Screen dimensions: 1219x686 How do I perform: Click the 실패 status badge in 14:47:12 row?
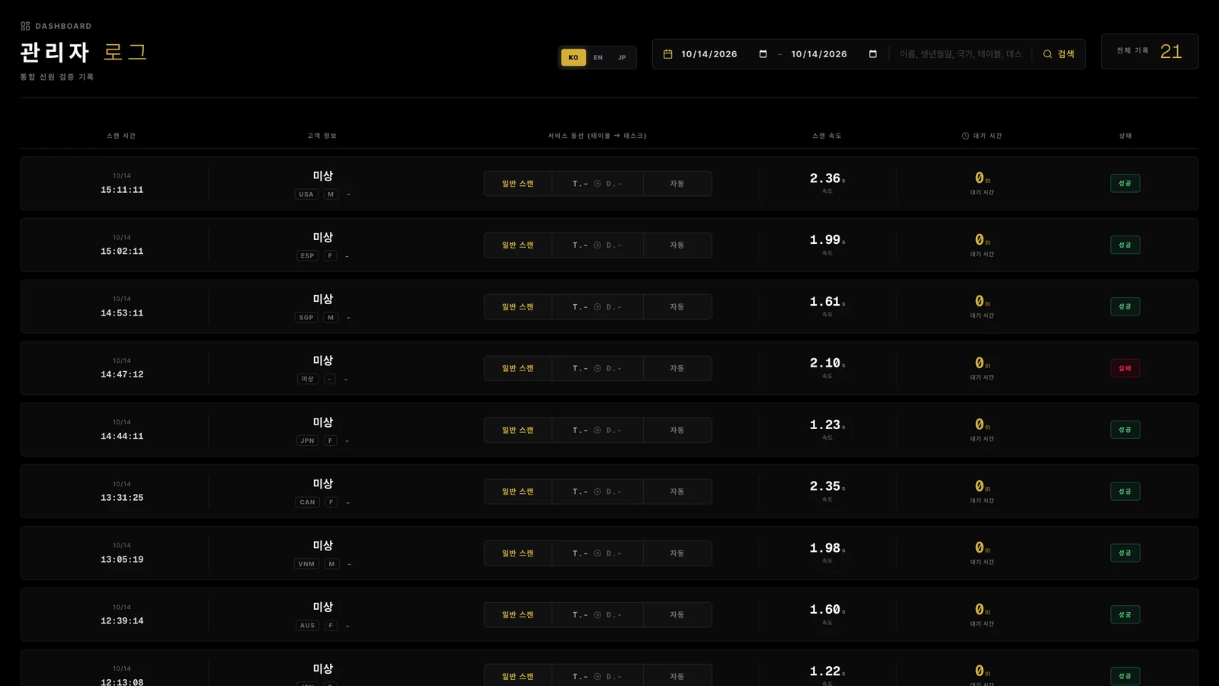(x=1125, y=368)
